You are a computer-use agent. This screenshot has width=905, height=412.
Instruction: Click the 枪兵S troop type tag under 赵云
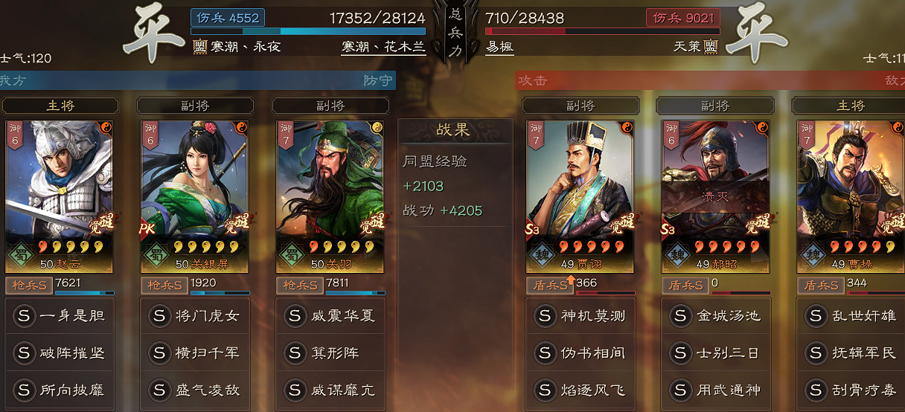coord(29,285)
